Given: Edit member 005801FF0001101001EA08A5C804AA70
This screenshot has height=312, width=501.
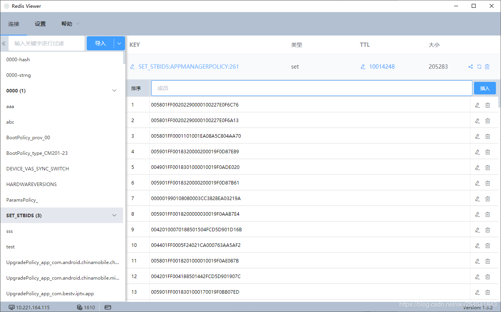Looking at the screenshot, I should (x=477, y=136).
